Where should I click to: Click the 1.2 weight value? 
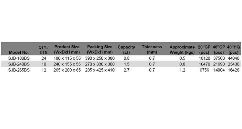pos(182,70)
